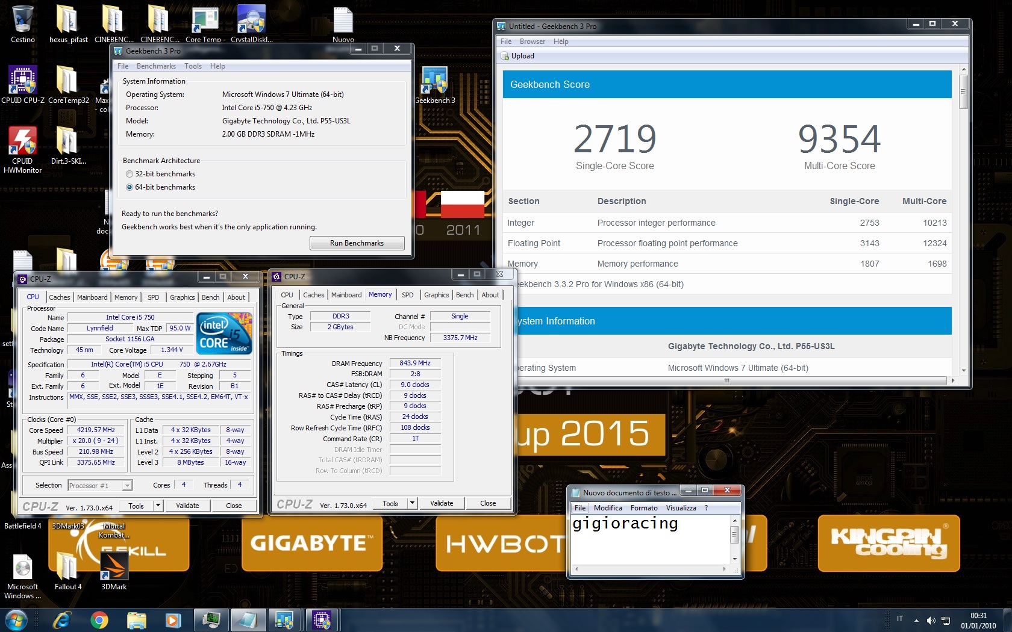The width and height of the screenshot is (1012, 632).
Task: Click the clock showing 00:31 in taskbar
Action: click(978, 620)
